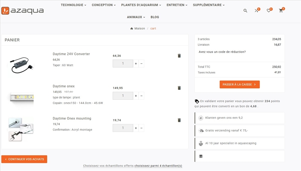Increase quantity of Daytime onex
The height and width of the screenshot is (171, 301).
(x=136, y=96)
